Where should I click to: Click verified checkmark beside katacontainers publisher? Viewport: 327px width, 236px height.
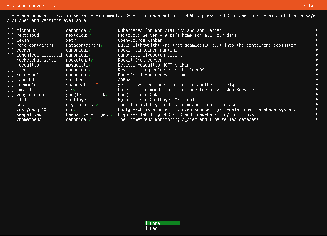click(102, 45)
